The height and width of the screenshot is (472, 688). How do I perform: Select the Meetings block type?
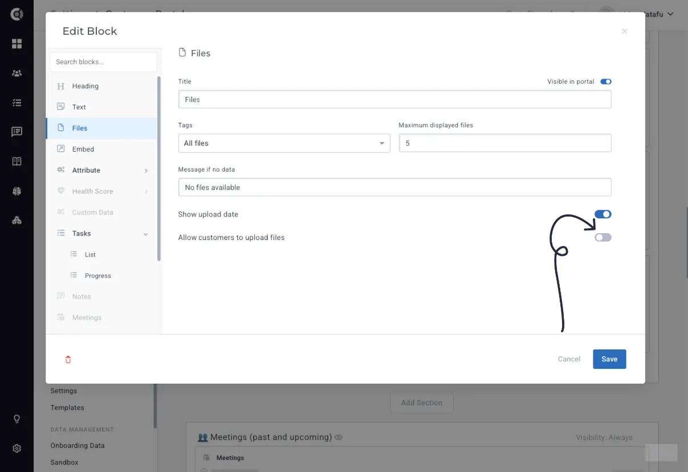pos(101,318)
